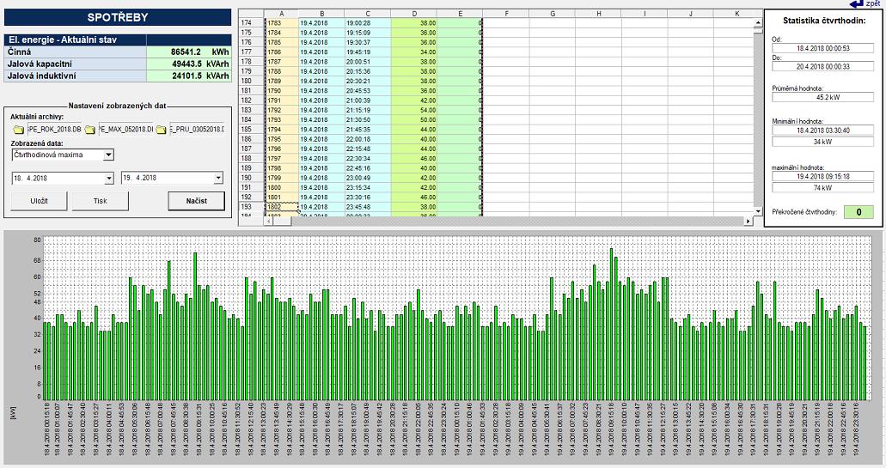Click the PE_ROK_2018.DB archive path field
Screen dimensions: 886x468
(55, 130)
